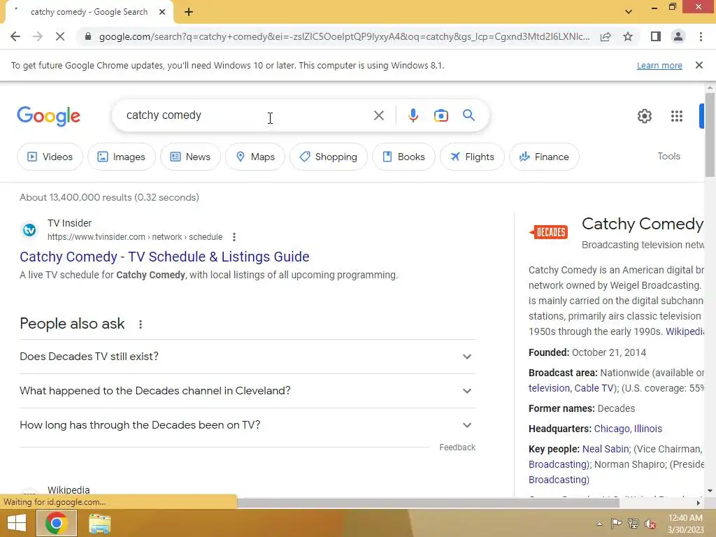Open the Chrome profile avatar menu
Screen dimensions: 716x537
click(678, 36)
